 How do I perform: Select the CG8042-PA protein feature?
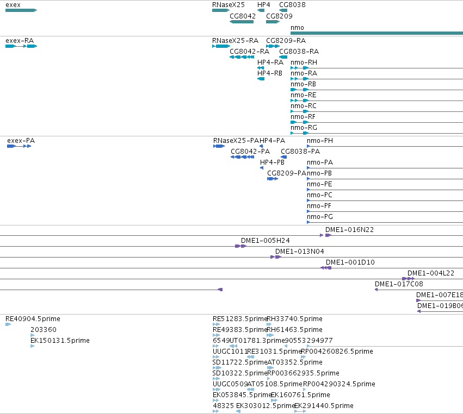point(243,157)
